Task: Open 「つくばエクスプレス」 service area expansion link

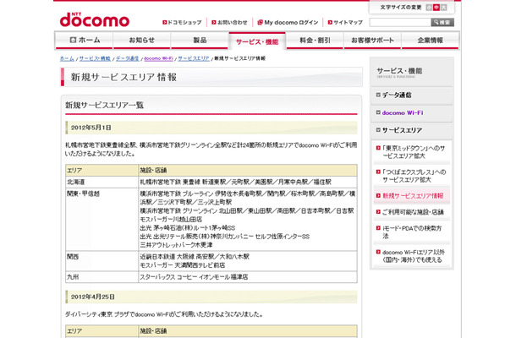Action: click(414, 176)
